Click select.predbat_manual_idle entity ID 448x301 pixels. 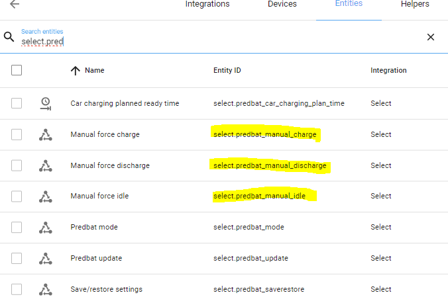coord(259,196)
